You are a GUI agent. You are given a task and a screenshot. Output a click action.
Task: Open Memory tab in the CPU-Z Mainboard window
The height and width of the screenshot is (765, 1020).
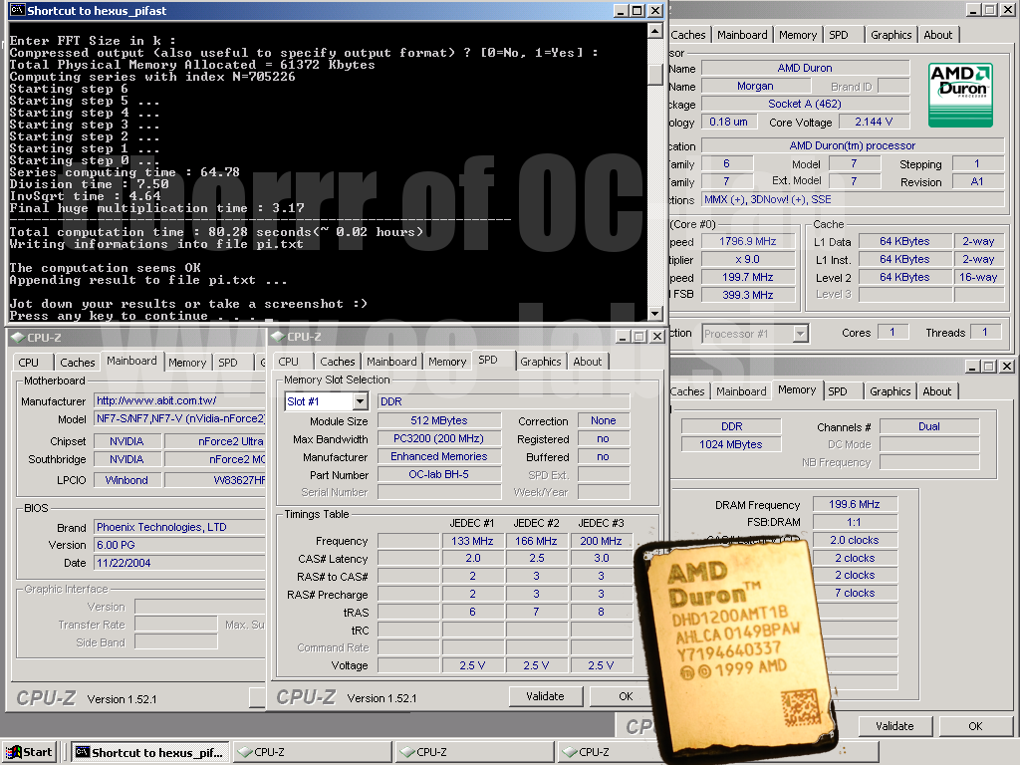(x=187, y=363)
